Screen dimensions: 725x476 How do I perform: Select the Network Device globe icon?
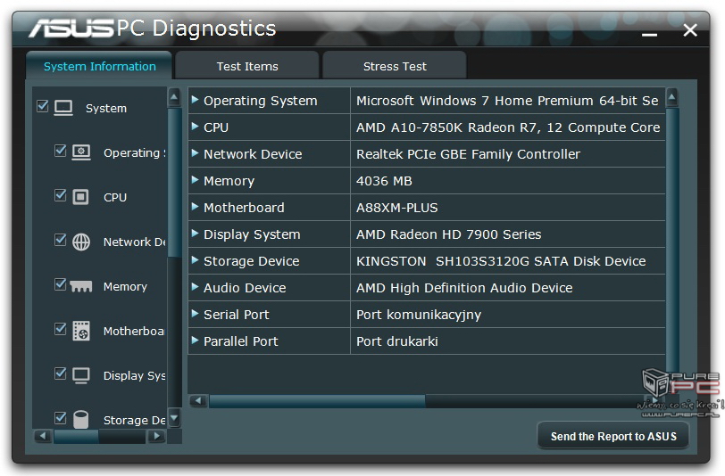81,242
